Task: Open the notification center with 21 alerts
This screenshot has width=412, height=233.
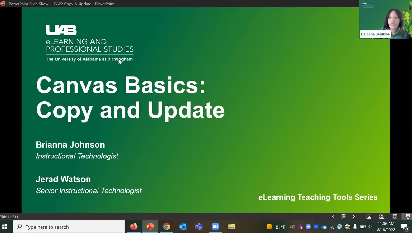Action: click(405, 227)
